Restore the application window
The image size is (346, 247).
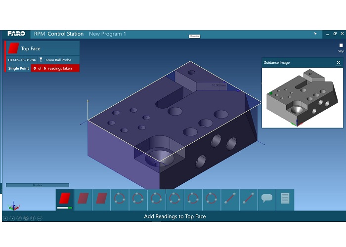pos(335,34)
